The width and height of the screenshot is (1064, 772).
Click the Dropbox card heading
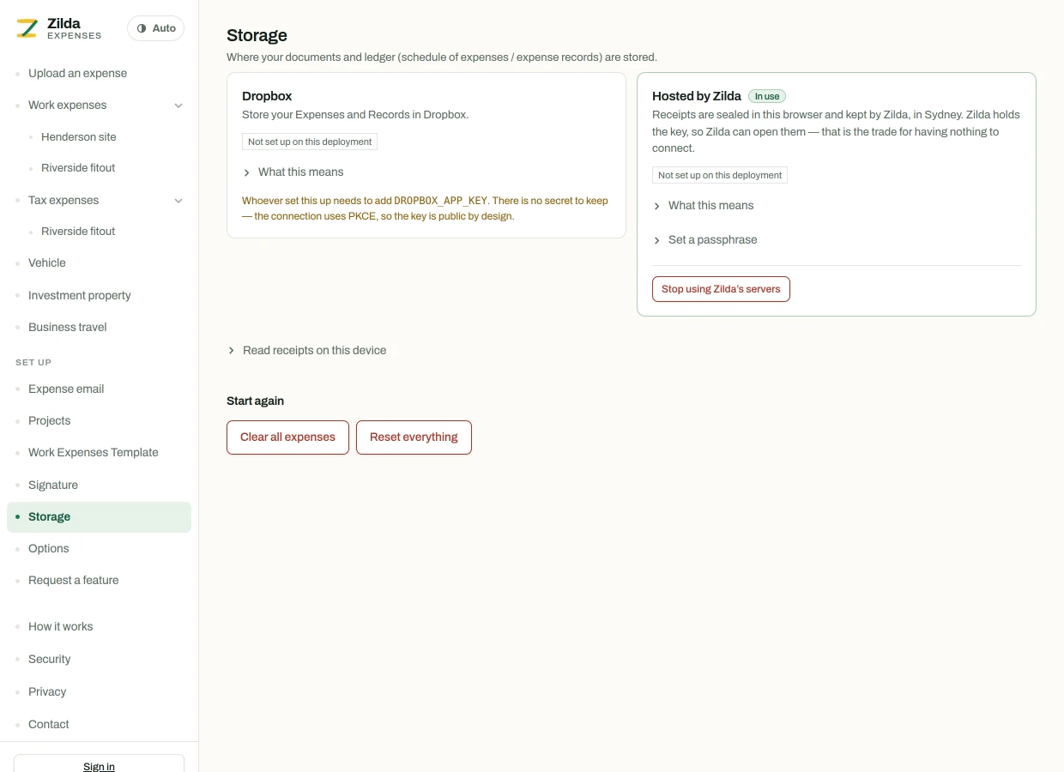click(267, 96)
